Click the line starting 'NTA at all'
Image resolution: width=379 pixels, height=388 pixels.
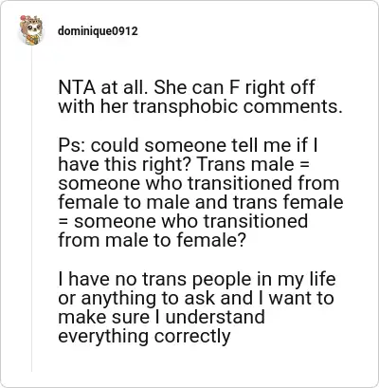(187, 87)
